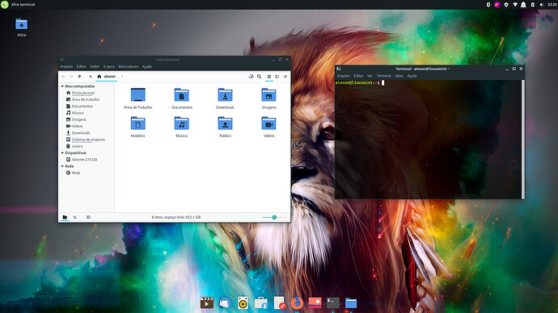558x313 pixels.
Task: Show tree view sidebar button
Action: [x=75, y=217]
